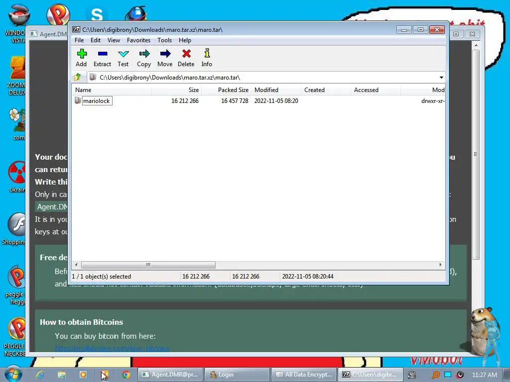
Task: Select the mariolock folder name
Action: click(97, 101)
